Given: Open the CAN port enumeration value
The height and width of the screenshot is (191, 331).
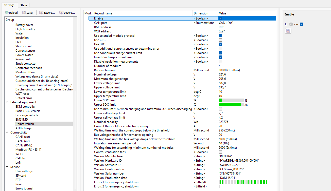Looking at the screenshot, I should [226, 23].
